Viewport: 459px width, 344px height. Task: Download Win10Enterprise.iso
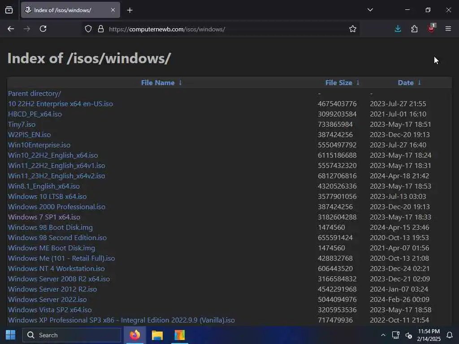point(39,145)
